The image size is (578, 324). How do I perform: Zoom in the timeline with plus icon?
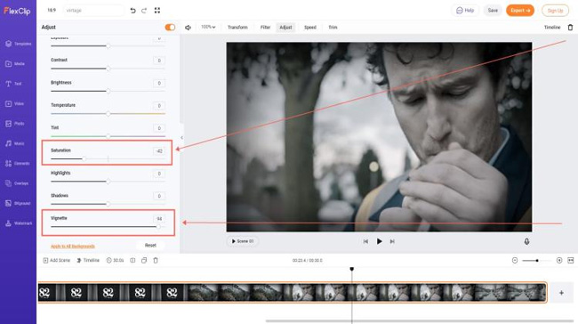(x=559, y=261)
